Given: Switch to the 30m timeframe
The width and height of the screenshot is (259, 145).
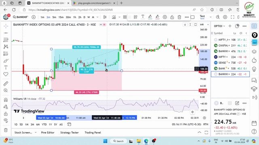Looking at the screenshot, I should pos(68,17).
